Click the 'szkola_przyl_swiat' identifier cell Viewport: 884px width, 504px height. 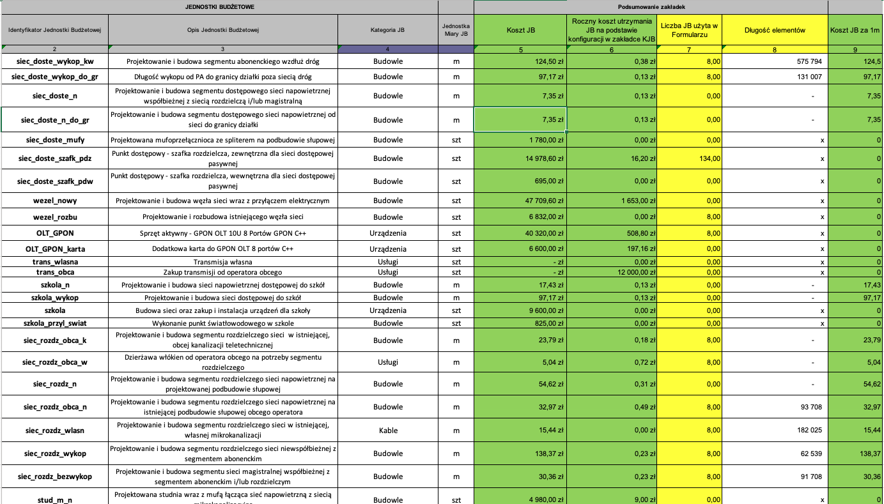tap(54, 323)
